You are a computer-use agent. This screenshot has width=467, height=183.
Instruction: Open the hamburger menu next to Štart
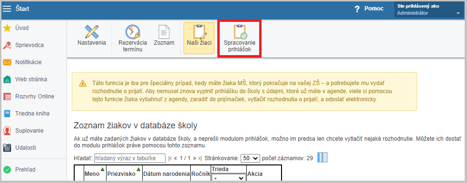tap(7, 9)
